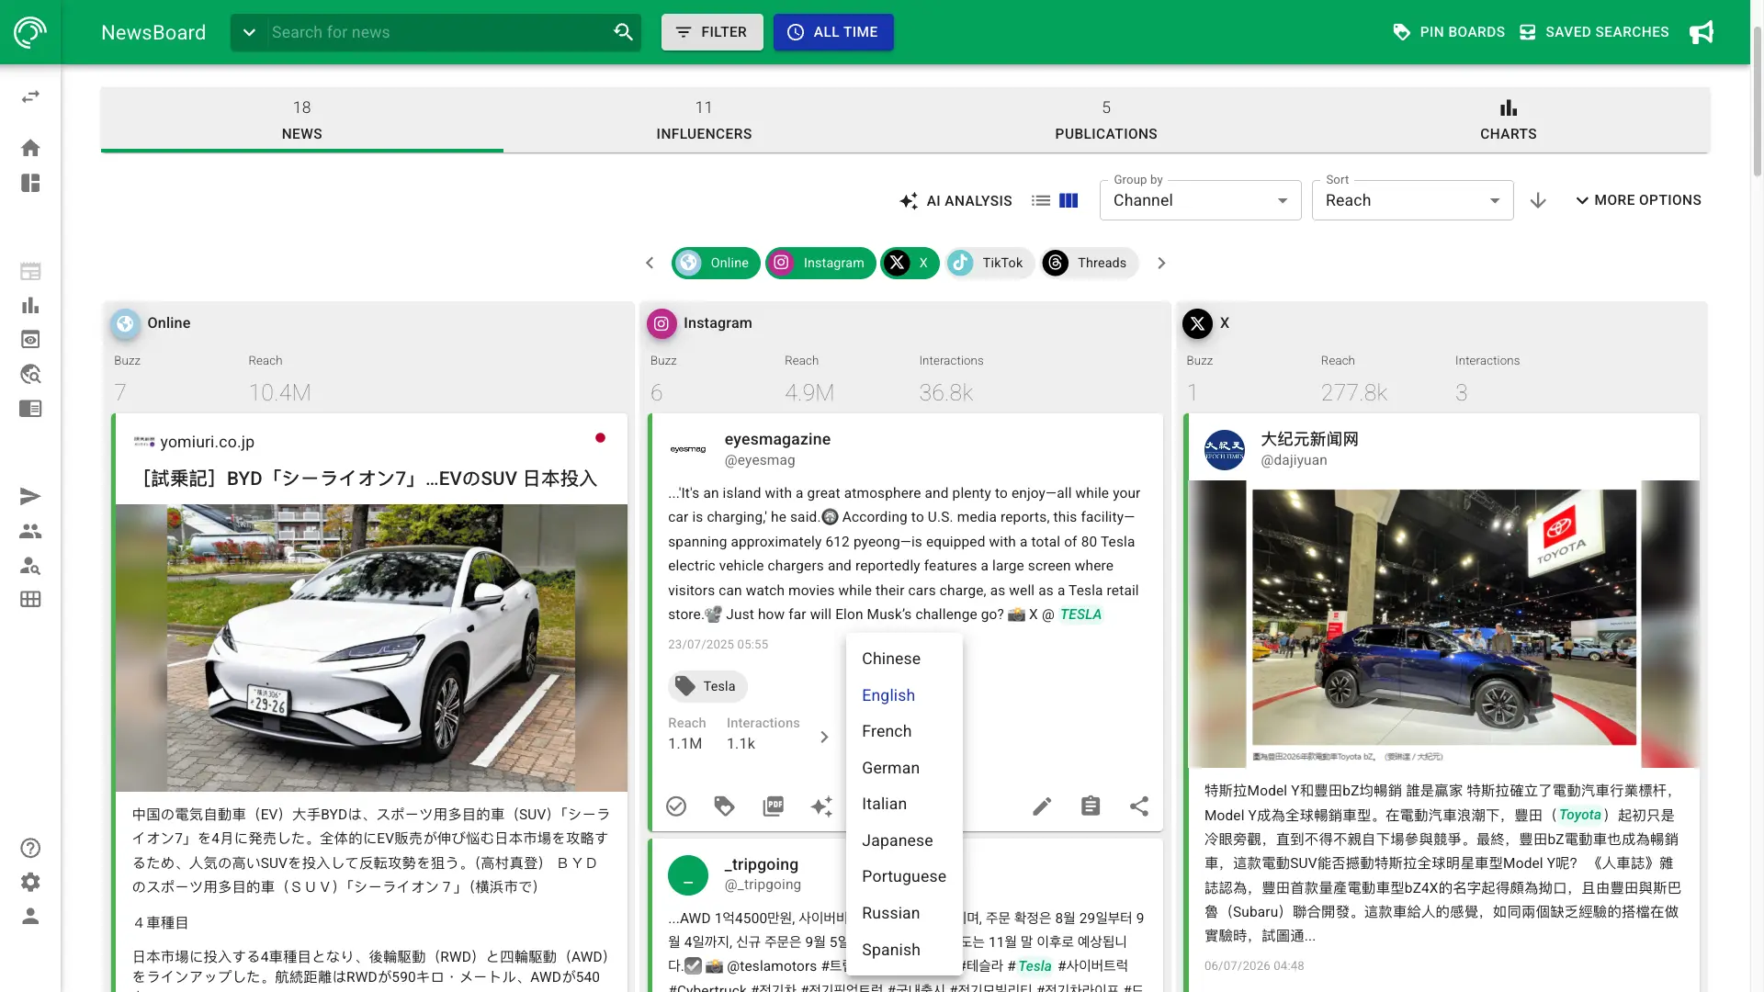This screenshot has width=1764, height=992.
Task: Open the Group by Channel dropdown
Action: [x=1201, y=200]
